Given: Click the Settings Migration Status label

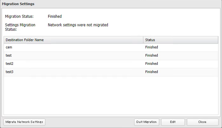Looking at the screenshot, I should (20, 27).
